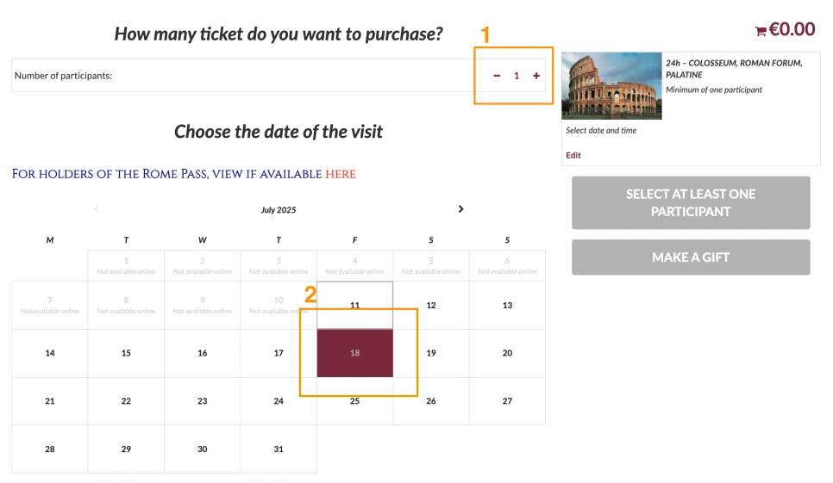Click Select At Least One Participant button
This screenshot has height=483, width=833.
pos(691,202)
